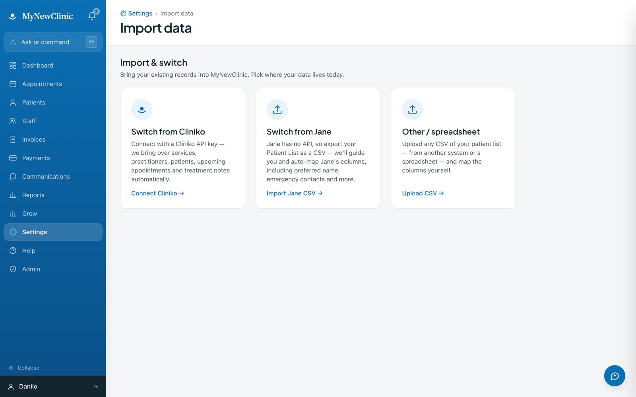Open Dashboard from the sidebar

coord(53,66)
